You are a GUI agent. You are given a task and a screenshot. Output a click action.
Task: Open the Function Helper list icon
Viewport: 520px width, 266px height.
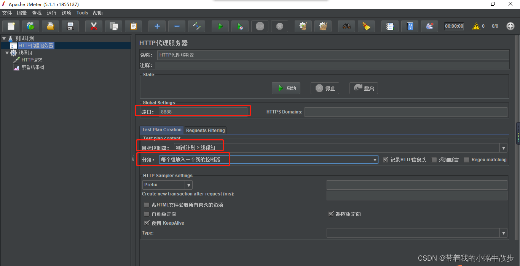point(390,26)
